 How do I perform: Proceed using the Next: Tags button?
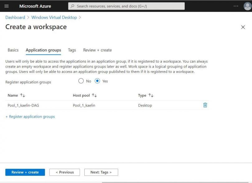tap(101, 172)
